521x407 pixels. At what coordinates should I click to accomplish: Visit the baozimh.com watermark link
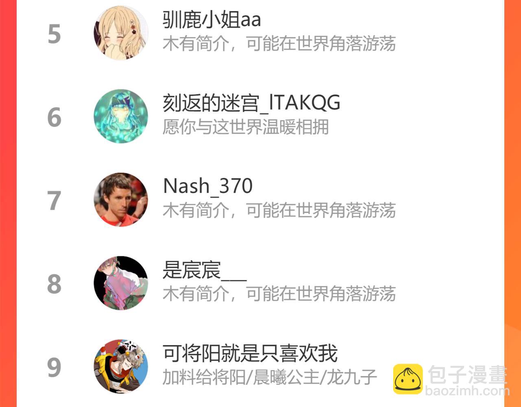point(467,392)
